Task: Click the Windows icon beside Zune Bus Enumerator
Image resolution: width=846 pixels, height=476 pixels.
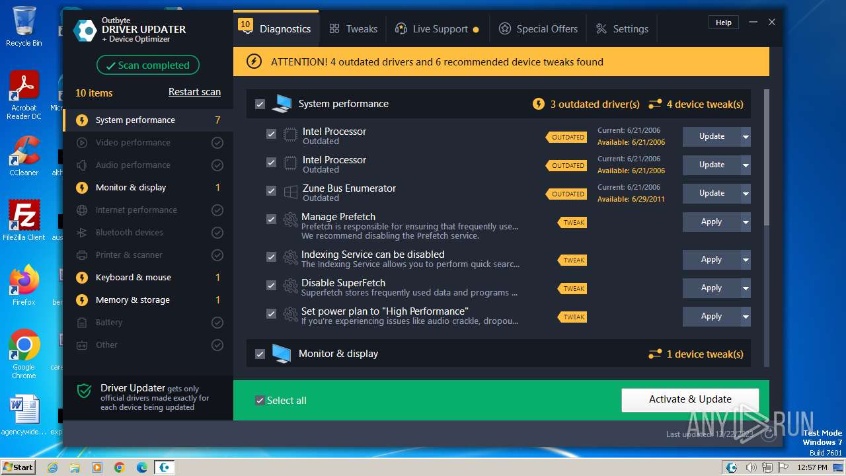Action: pyautogui.click(x=290, y=192)
